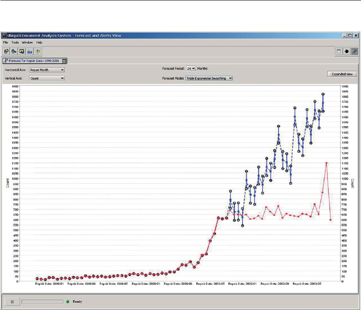Click the 'Months' label

pos(202,68)
